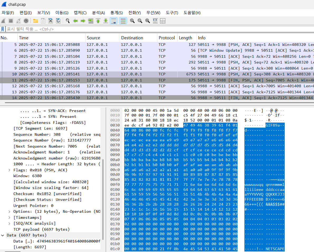Open the 보기(V) menu
The width and height of the screenshot is (314, 252).
coord(44,13)
